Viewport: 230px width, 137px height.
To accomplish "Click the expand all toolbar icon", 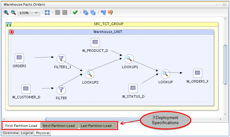I will pyautogui.click(x=86, y=13).
